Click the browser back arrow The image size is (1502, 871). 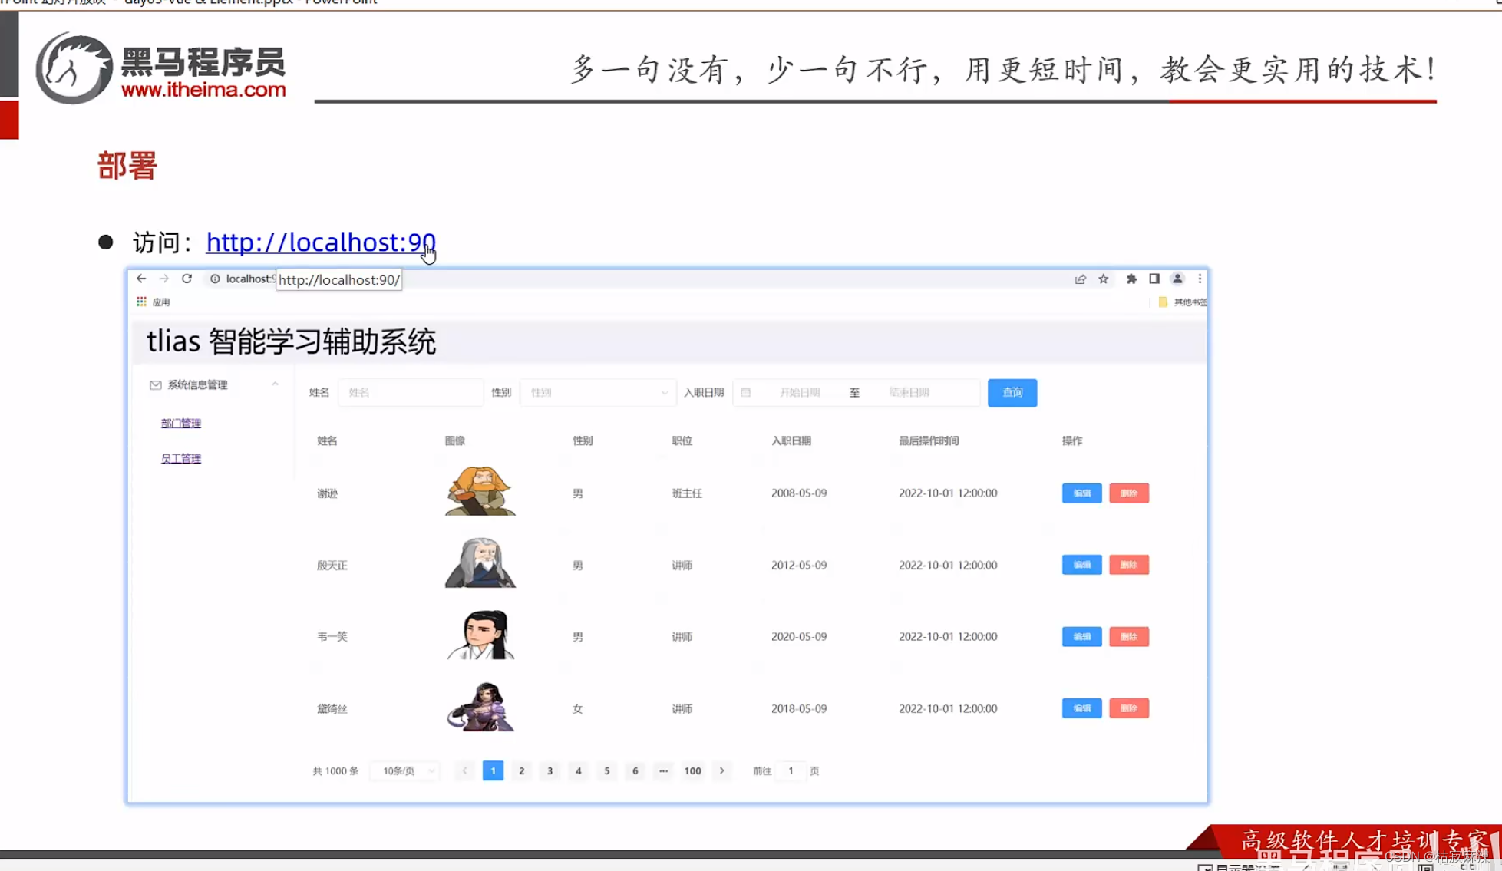coord(141,279)
